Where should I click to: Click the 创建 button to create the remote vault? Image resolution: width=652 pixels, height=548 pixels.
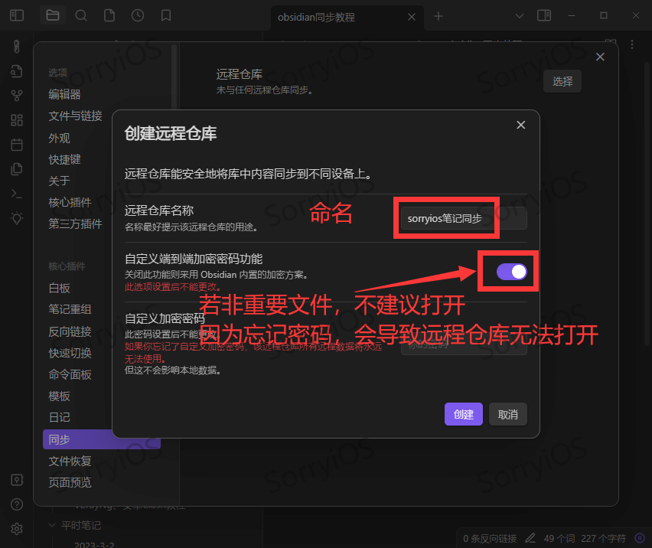point(463,413)
